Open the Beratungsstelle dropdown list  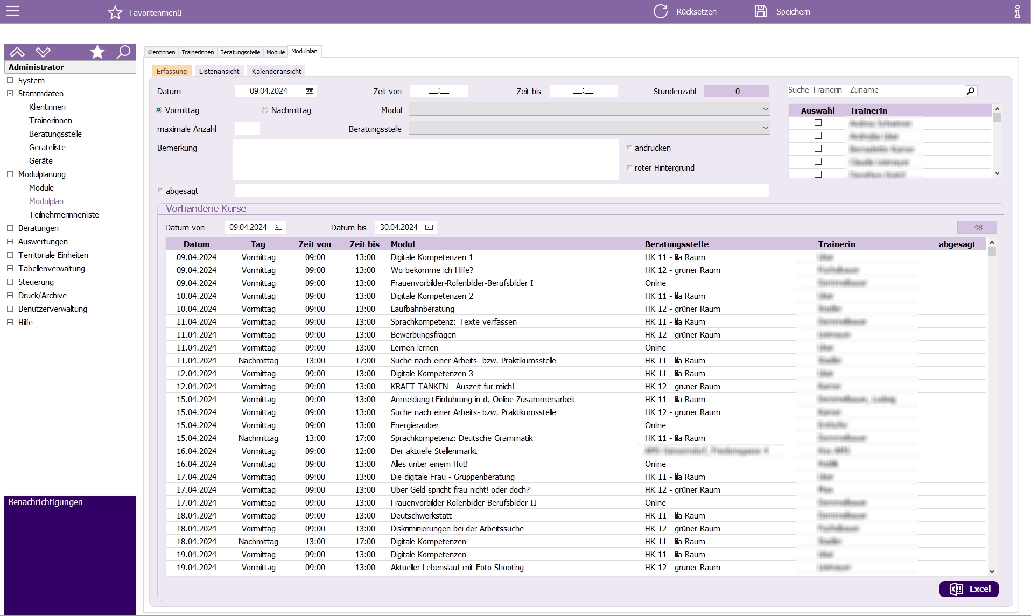point(765,128)
